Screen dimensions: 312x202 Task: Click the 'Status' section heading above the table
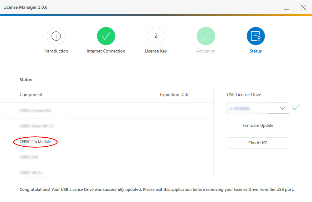[x=26, y=80]
